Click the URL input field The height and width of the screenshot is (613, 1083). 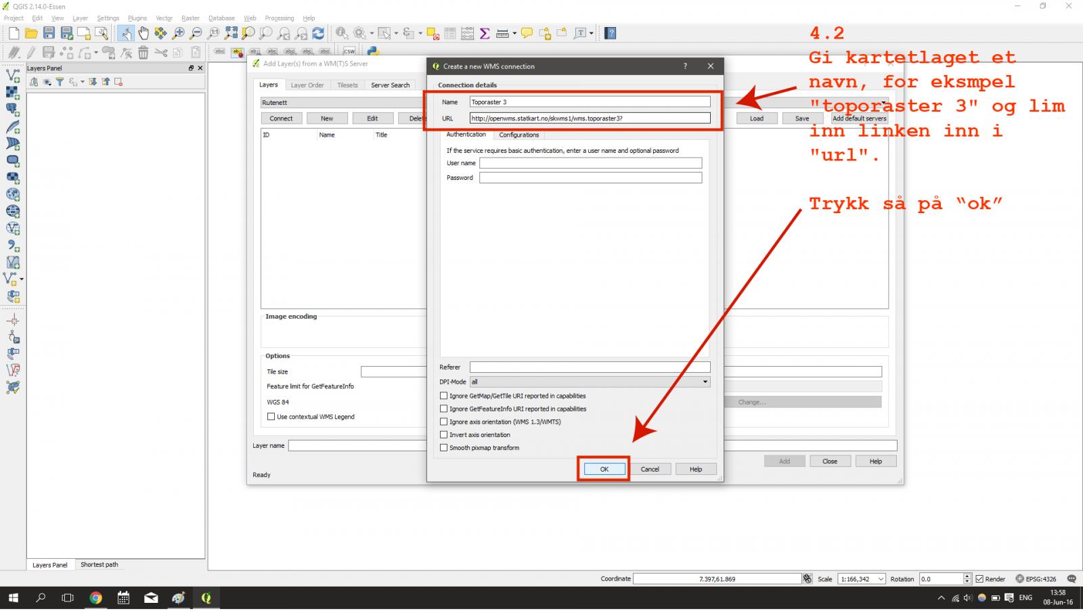(590, 118)
